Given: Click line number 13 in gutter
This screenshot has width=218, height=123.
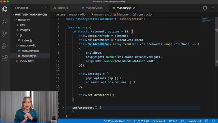Looking at the screenshot, I should pyautogui.click(x=58, y=74).
